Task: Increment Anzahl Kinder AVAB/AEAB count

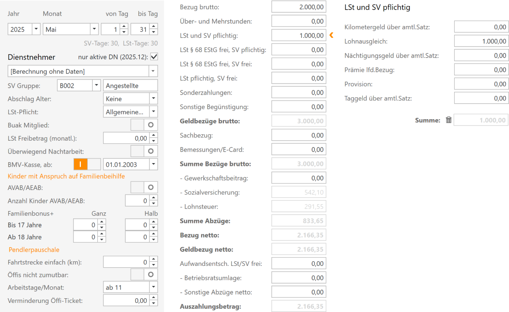Action: pyautogui.click(x=154, y=198)
